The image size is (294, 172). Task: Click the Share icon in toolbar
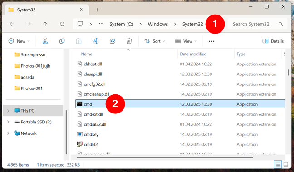(113, 41)
